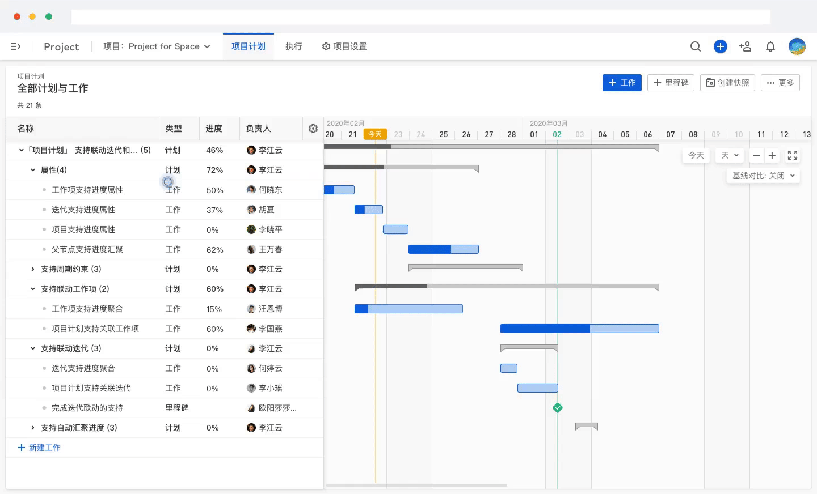Open the notifications bell
Viewport: 817px width, 494px height.
[x=770, y=46]
